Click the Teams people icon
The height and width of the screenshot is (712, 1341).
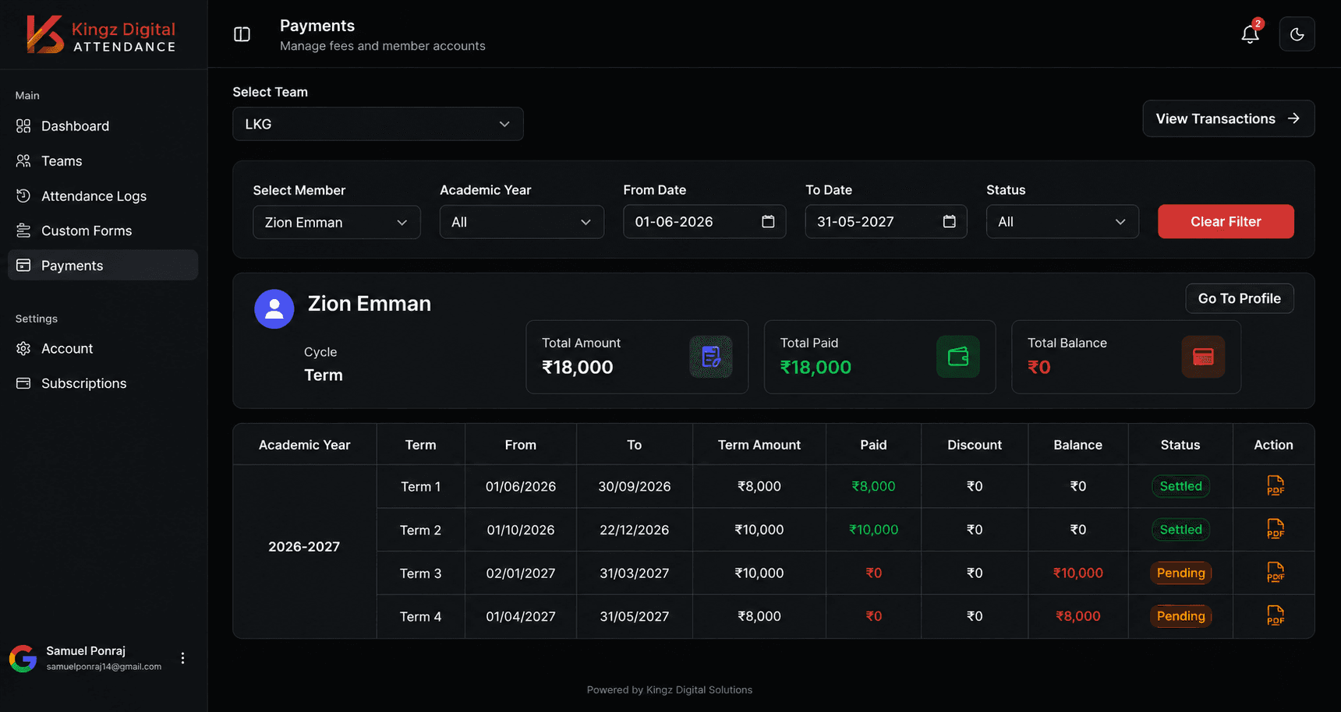23,160
